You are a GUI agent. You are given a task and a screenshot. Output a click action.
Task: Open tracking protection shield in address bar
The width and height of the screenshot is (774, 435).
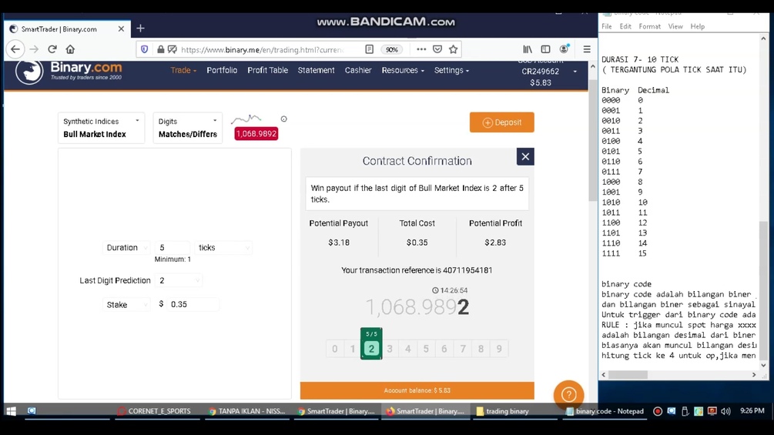(x=144, y=49)
